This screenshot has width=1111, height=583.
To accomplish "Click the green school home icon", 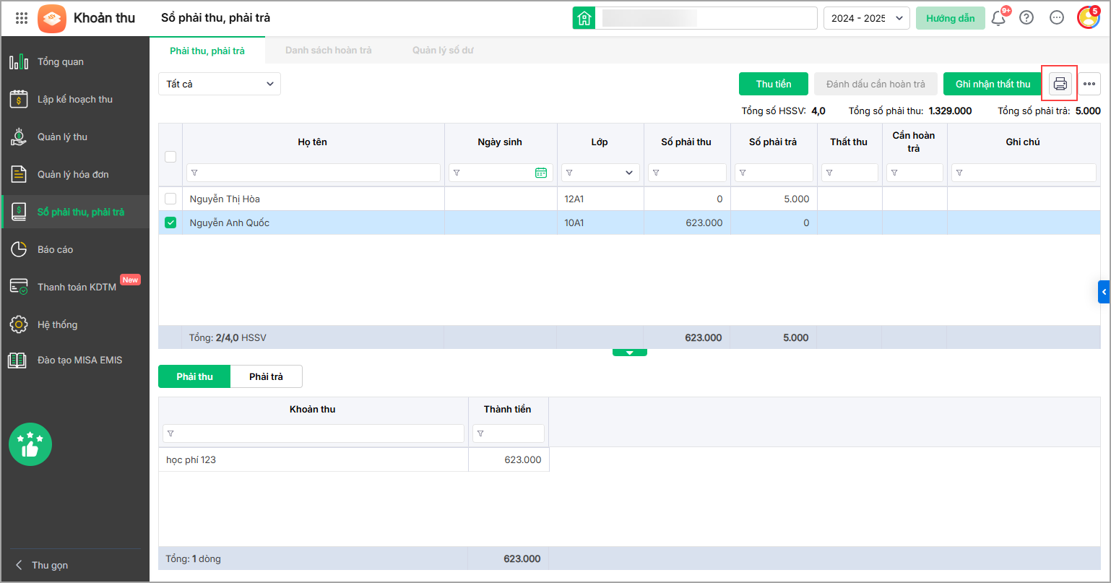I will coord(584,18).
